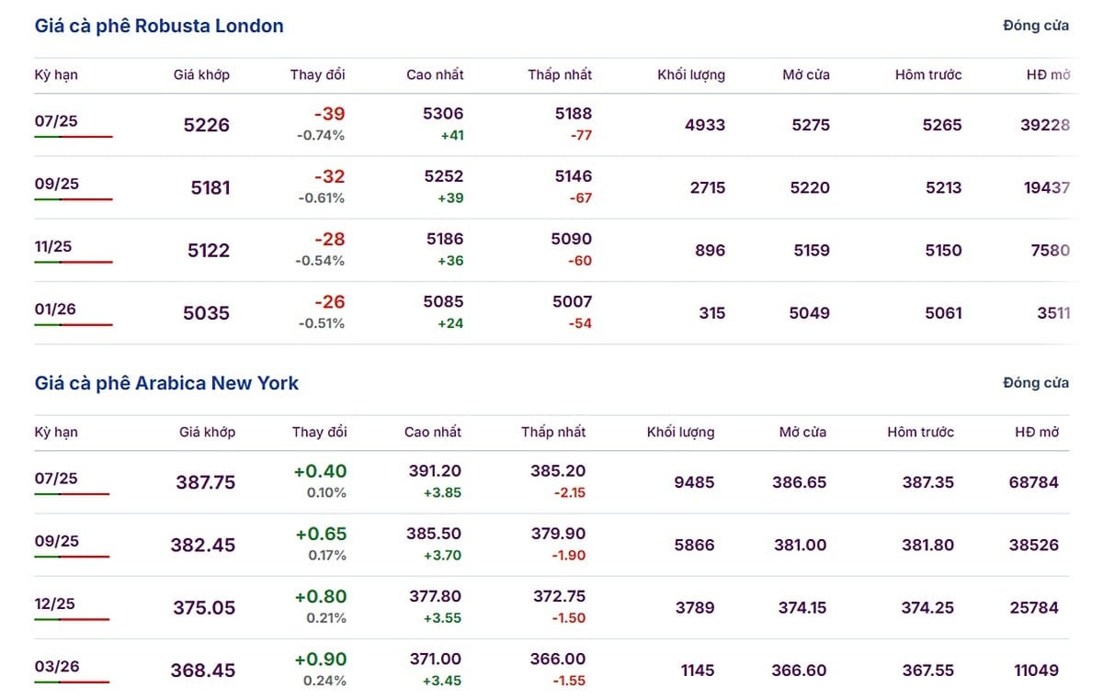Click the Arabica 07/25 price 387.75

click(x=205, y=482)
